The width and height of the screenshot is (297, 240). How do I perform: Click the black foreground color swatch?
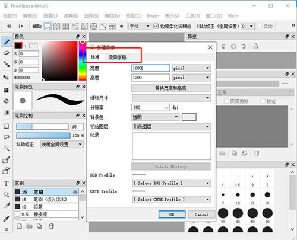coord(18,46)
